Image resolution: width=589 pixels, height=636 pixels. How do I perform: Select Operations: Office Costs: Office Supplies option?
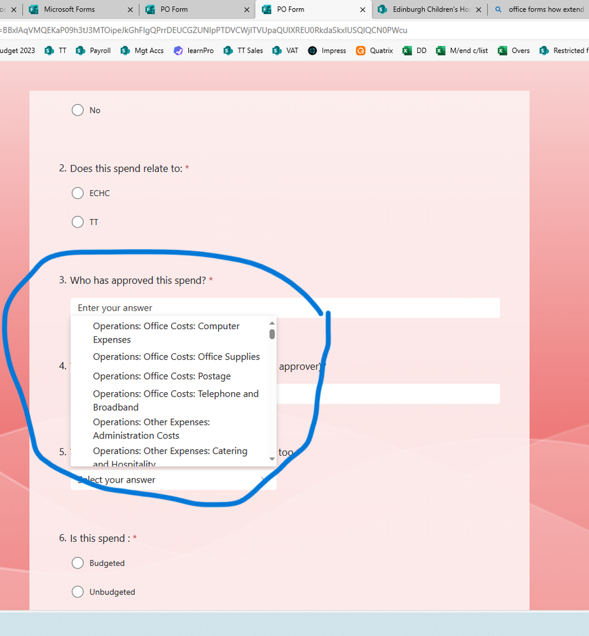pyautogui.click(x=176, y=357)
